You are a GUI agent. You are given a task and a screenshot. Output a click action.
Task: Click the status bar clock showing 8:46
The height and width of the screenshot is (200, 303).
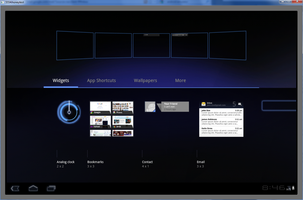point(274,187)
